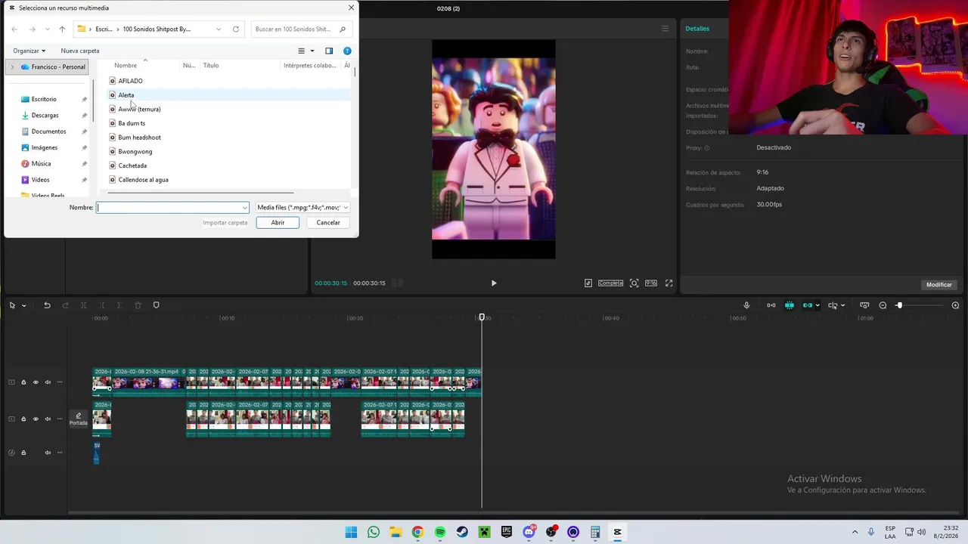This screenshot has height=544, width=968.
Task: Click the search box in file dialog
Action: (300, 29)
